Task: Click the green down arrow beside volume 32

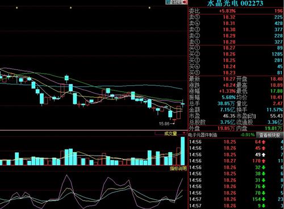Action: (x=264, y=168)
